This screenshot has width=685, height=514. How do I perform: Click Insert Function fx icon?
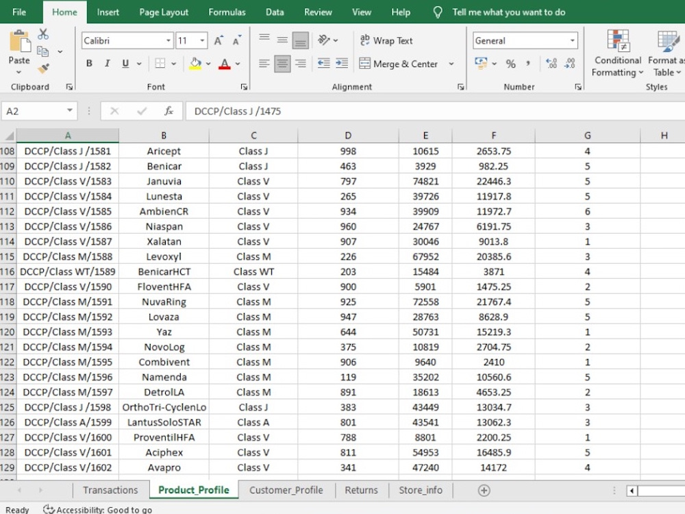click(x=169, y=111)
